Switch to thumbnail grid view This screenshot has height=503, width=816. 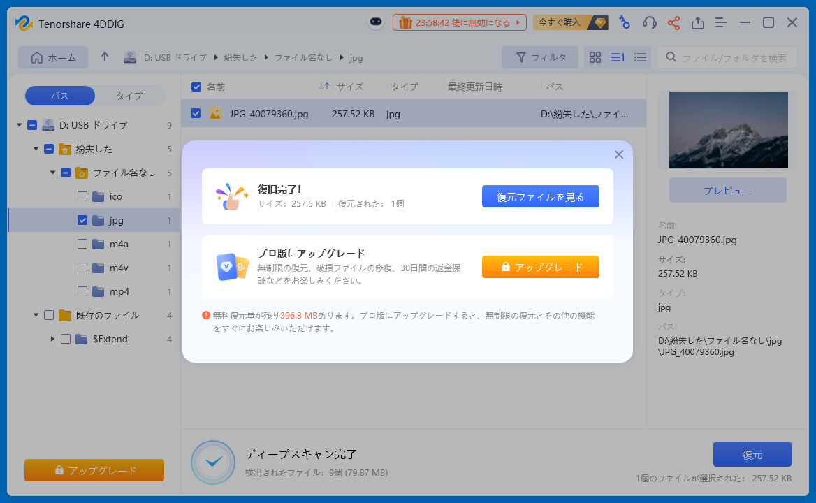point(595,57)
